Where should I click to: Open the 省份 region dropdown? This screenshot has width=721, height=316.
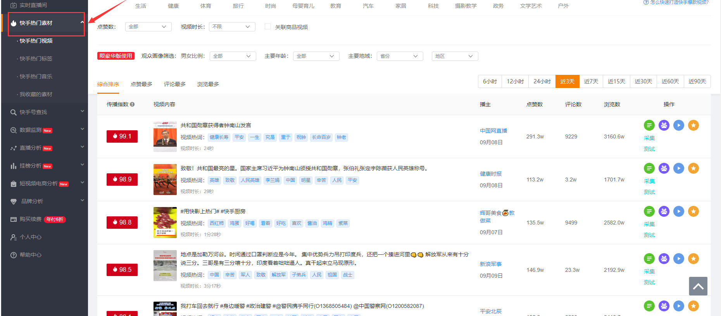[x=400, y=56]
